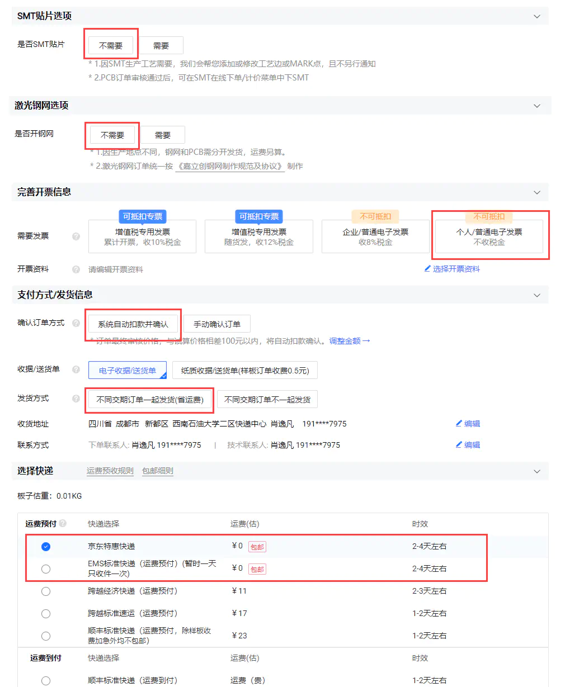565x687 pixels.
Task: Collapse the 选择快递 section
Action: pyautogui.click(x=536, y=471)
